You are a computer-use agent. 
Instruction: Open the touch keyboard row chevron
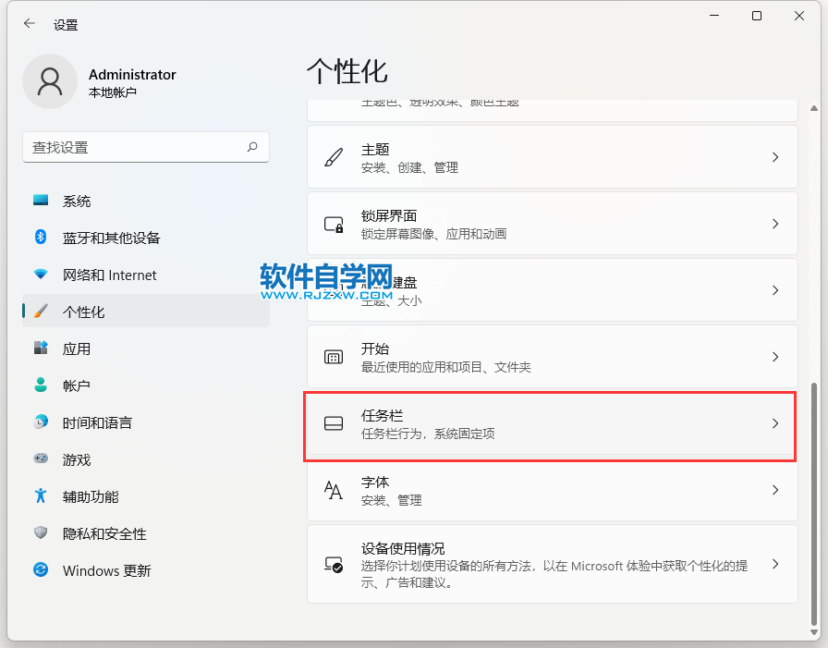point(775,290)
